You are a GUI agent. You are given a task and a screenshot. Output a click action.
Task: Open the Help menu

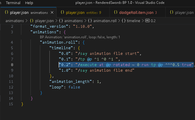click(x=29, y=3)
